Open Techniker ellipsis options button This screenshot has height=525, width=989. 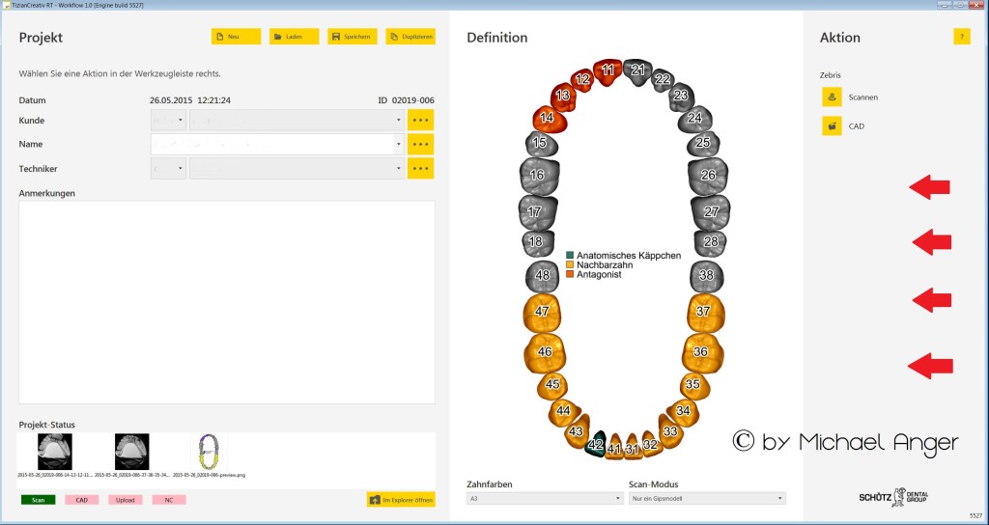click(x=421, y=169)
